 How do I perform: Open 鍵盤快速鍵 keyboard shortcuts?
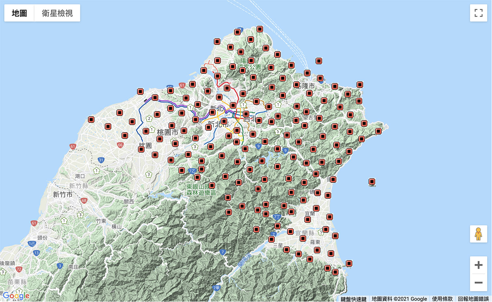353,299
